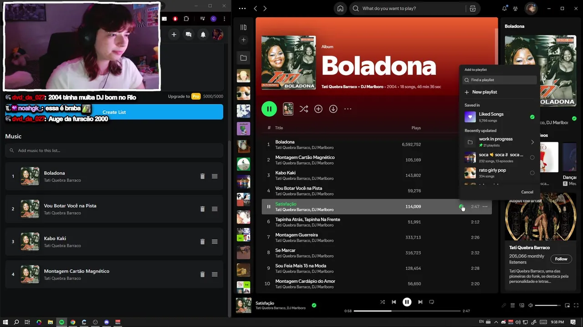This screenshot has width=583, height=327.
Task: Toggle the liked checkmark beside the now-playing Satisfação title
Action: [x=314, y=305]
